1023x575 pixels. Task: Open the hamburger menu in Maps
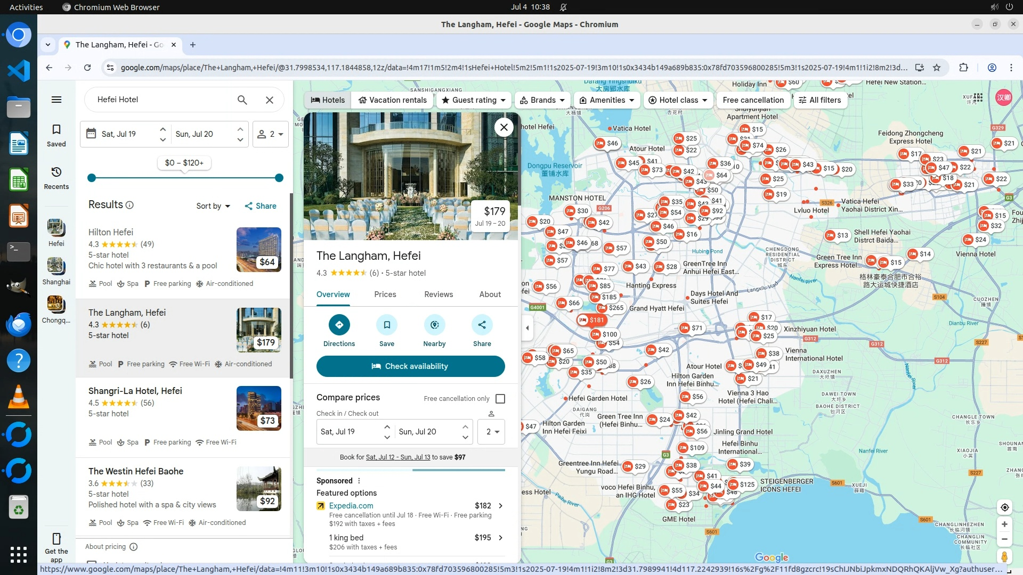(x=56, y=100)
